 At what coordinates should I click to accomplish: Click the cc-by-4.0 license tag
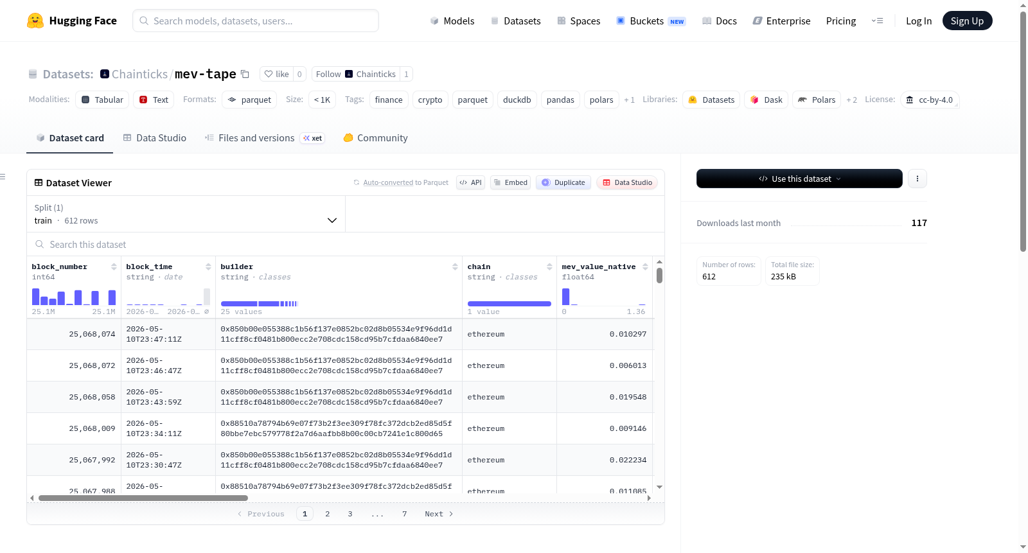tap(930, 100)
